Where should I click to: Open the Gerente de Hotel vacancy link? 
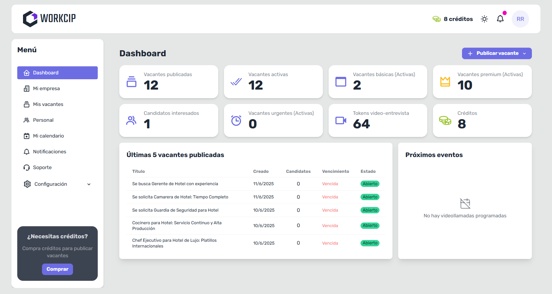click(x=175, y=184)
